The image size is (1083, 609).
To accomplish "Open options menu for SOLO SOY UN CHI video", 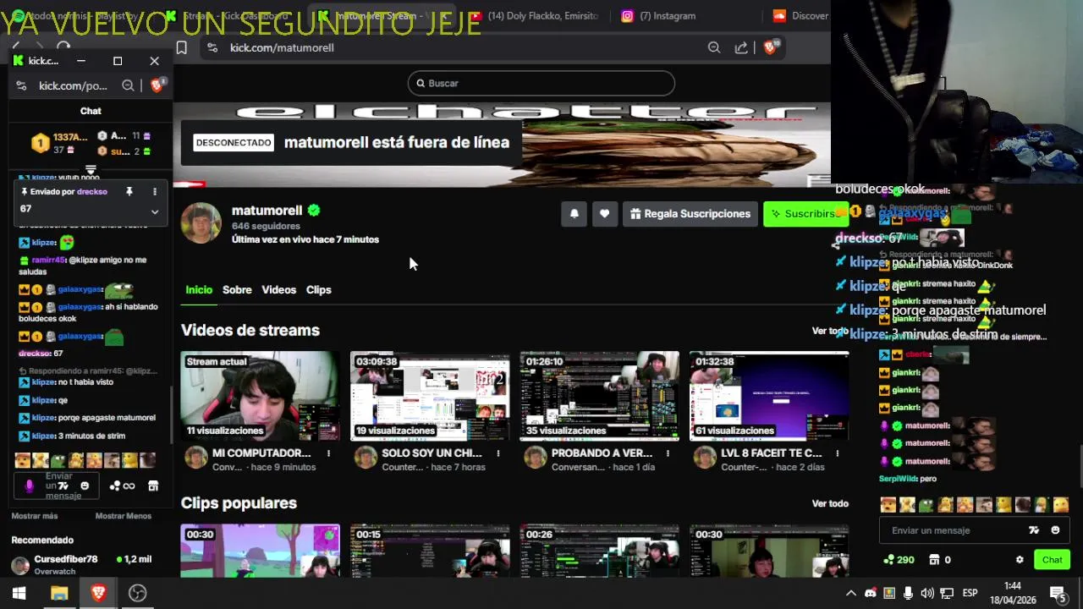I will coord(498,453).
